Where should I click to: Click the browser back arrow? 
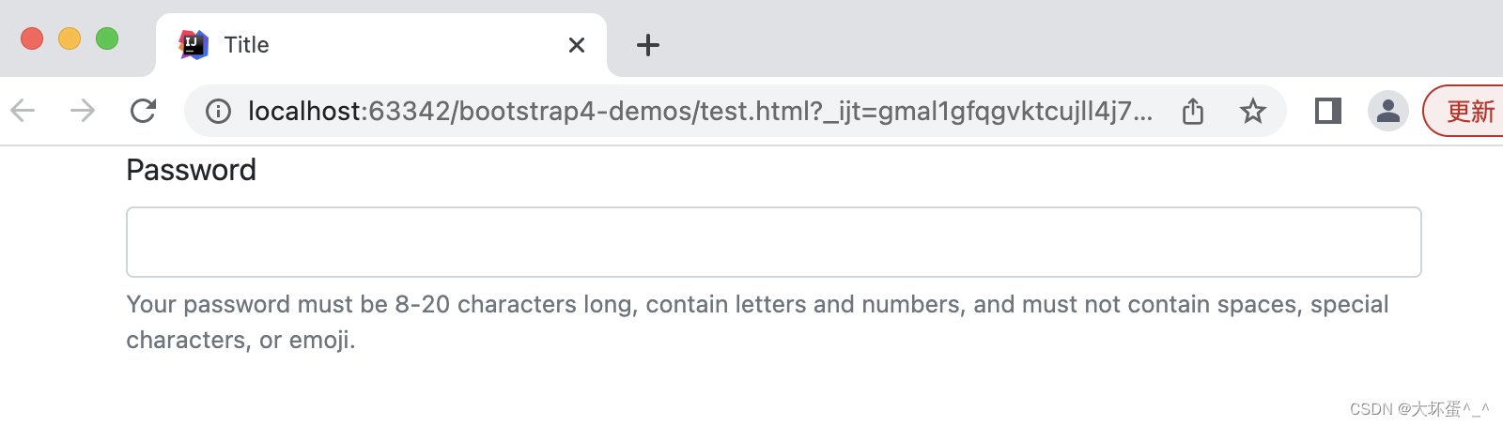(x=23, y=111)
